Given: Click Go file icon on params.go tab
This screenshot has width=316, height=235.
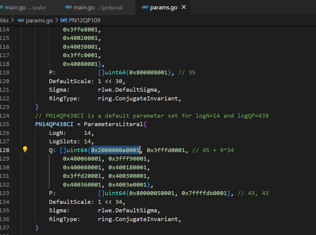Looking at the screenshot, I should point(144,7).
